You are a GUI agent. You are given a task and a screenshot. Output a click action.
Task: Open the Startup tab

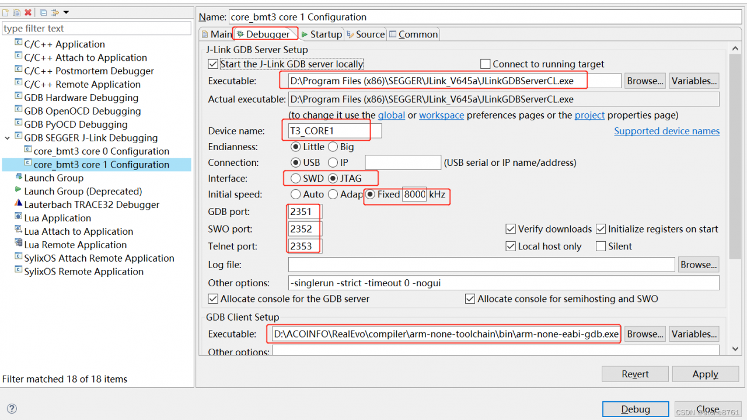point(322,34)
